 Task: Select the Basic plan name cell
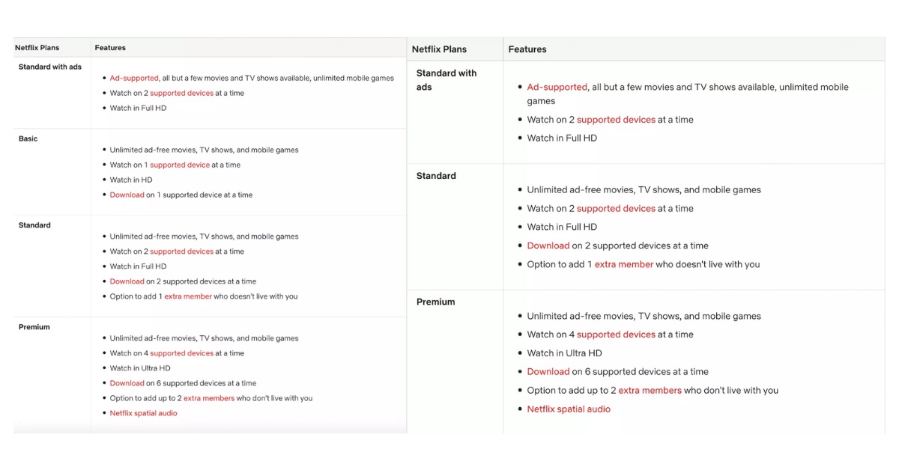click(28, 138)
